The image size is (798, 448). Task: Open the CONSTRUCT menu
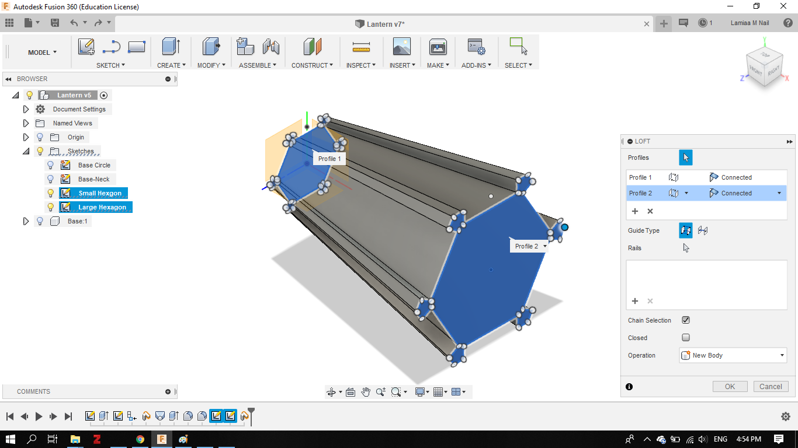click(312, 65)
